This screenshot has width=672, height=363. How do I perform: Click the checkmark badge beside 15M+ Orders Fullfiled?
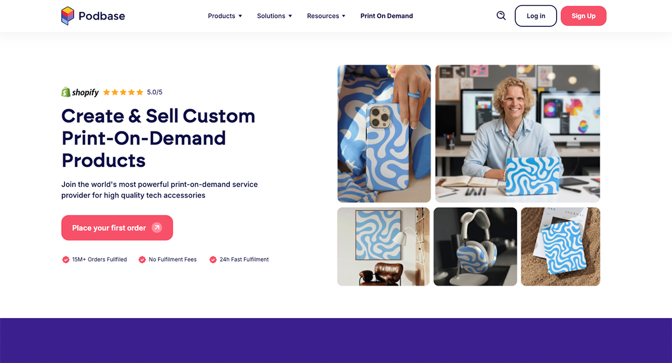(66, 260)
